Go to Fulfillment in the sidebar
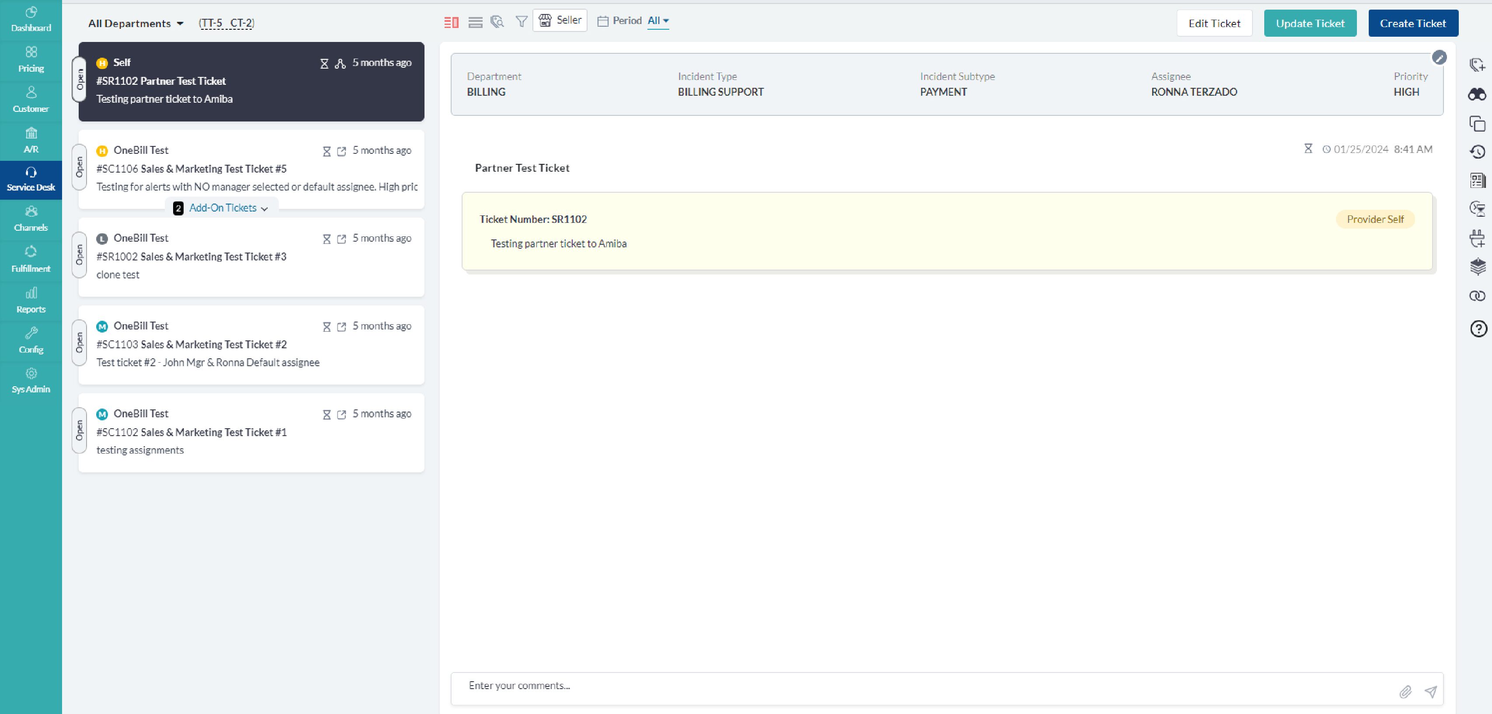The height and width of the screenshot is (714, 1492). pyautogui.click(x=31, y=260)
